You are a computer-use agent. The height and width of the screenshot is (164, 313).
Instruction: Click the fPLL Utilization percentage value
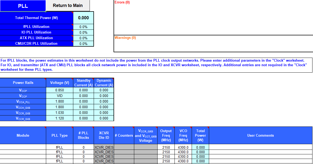point(83,27)
